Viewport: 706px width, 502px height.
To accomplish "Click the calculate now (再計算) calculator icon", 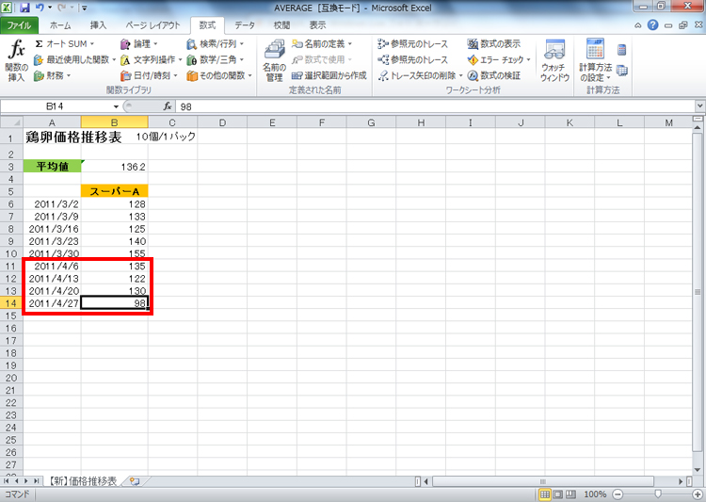I will point(622,50).
